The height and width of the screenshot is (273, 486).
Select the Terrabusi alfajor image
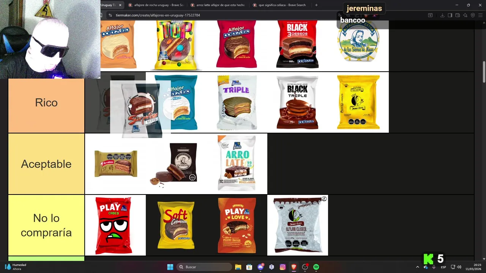tap(116, 164)
